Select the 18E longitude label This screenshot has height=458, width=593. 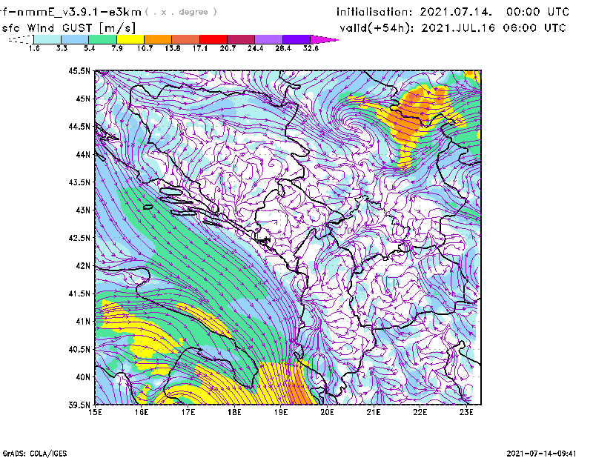[234, 412]
